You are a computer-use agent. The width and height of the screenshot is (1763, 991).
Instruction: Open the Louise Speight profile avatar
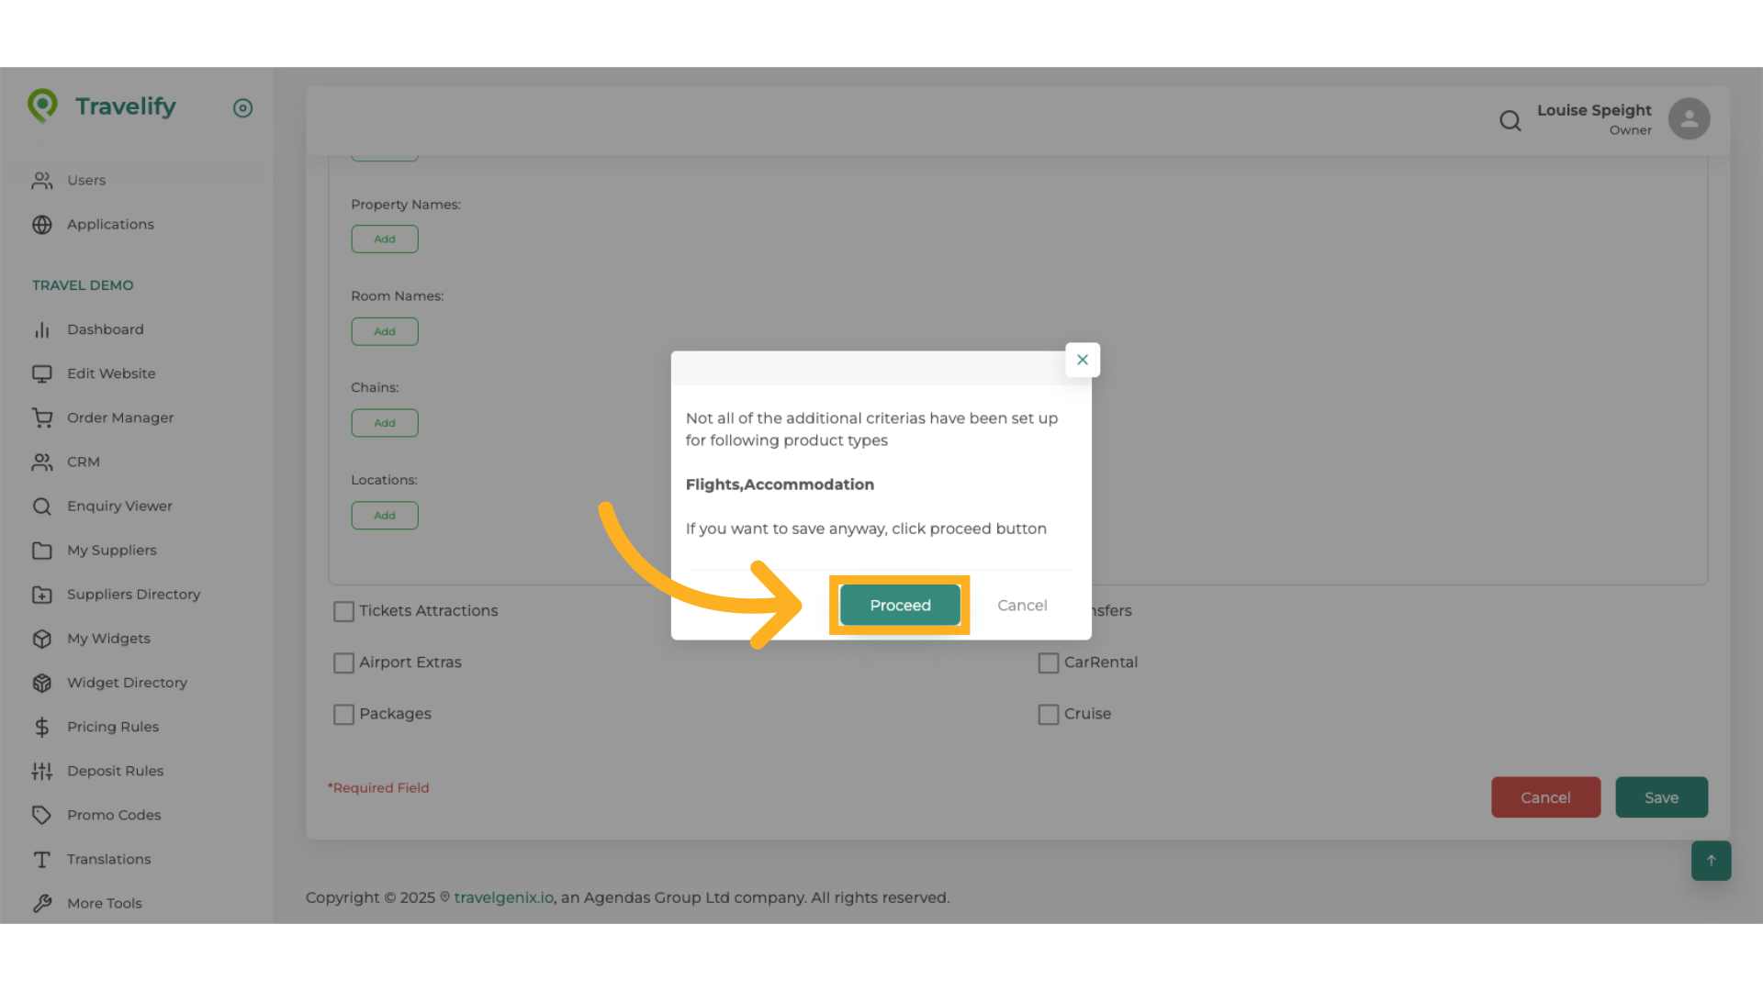pos(1689,118)
